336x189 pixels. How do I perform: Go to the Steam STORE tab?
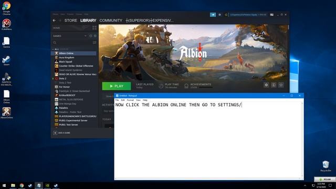71,20
